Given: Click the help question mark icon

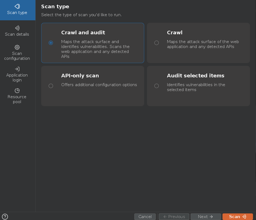Looking at the screenshot, I should click(5, 217).
